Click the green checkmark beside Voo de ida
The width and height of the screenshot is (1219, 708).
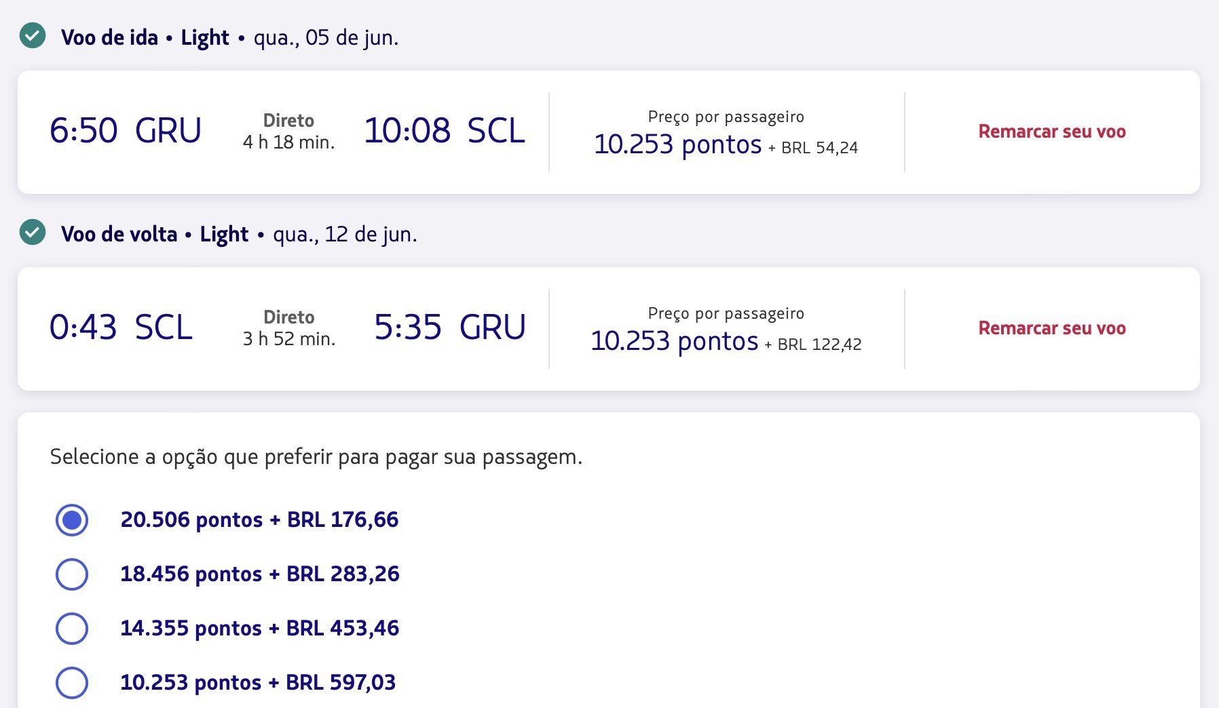tap(33, 35)
